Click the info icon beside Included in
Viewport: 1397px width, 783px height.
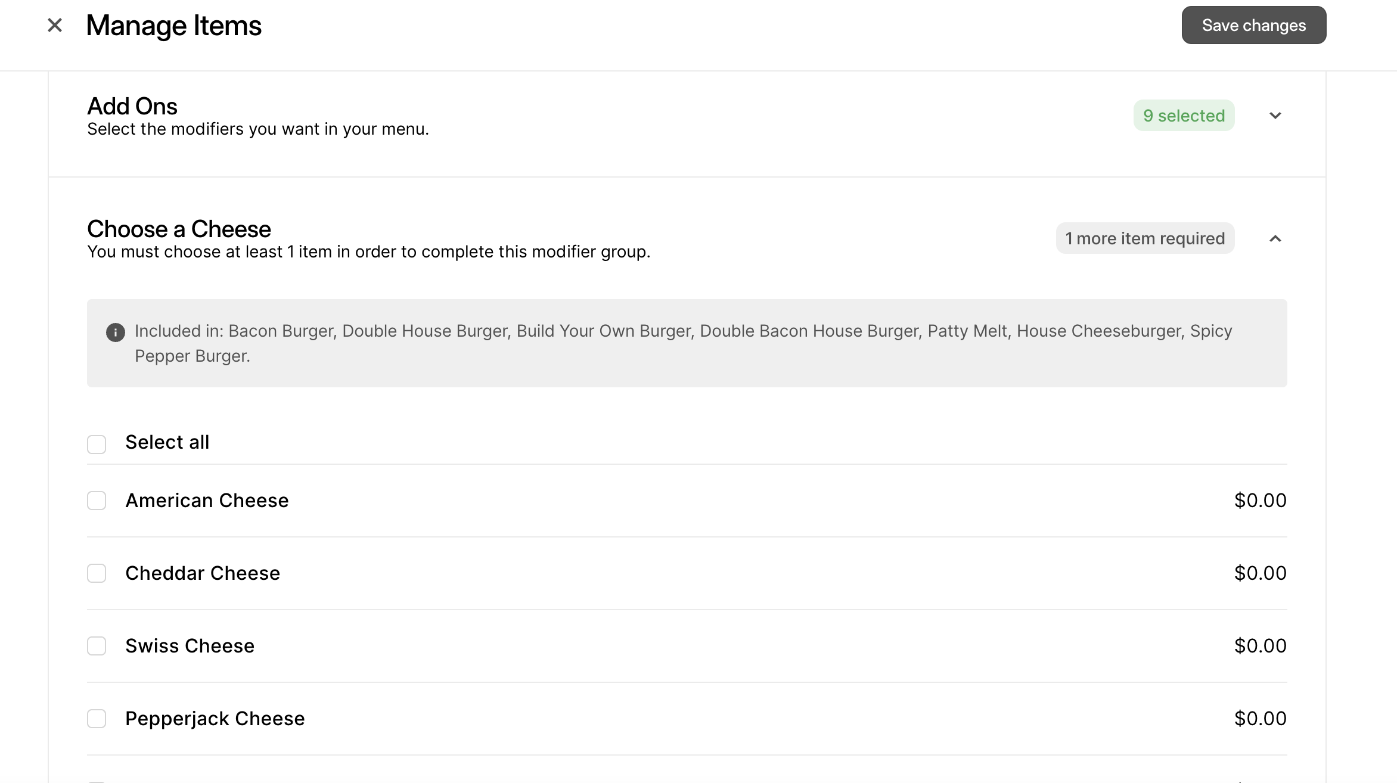(116, 332)
